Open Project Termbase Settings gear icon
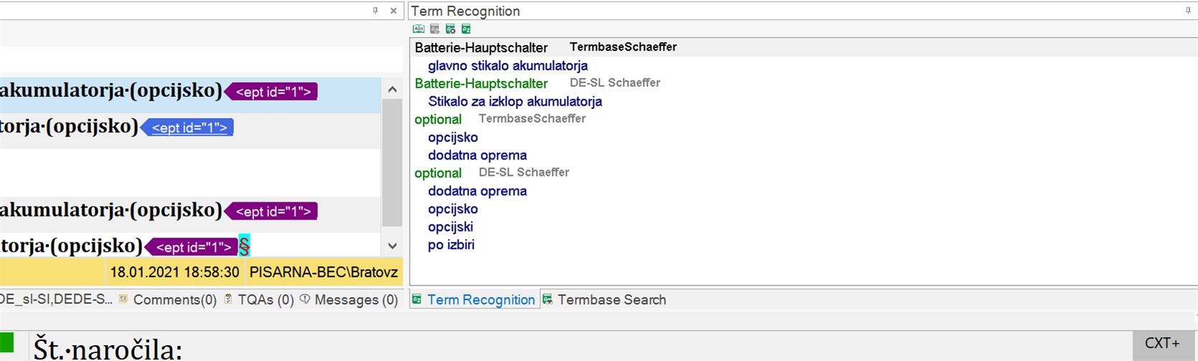 pos(451,29)
